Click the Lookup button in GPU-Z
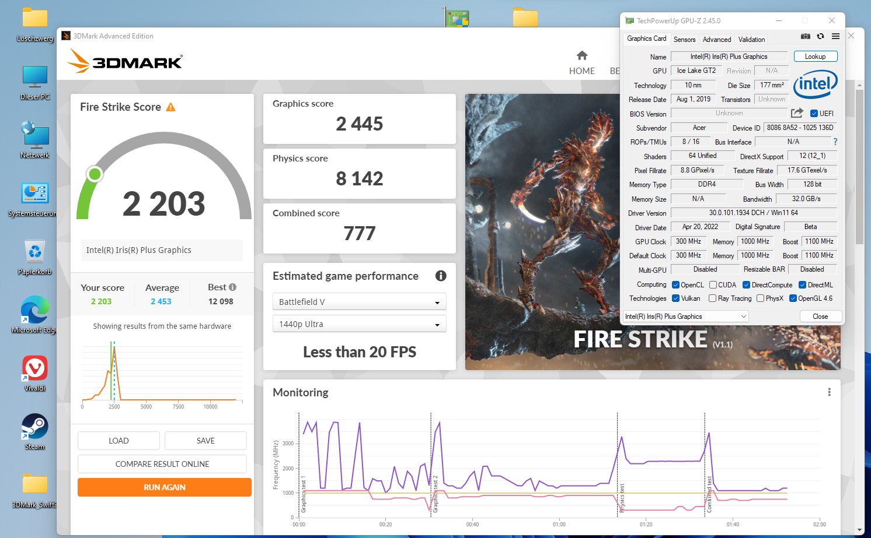The height and width of the screenshot is (538, 871). (816, 57)
